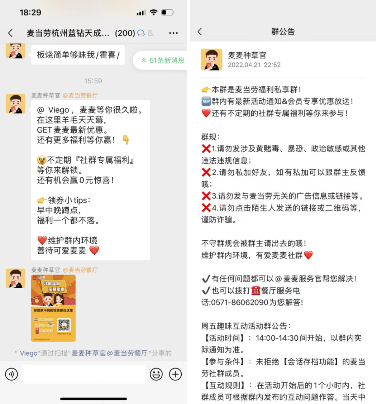This screenshot has height=404, width=377.
Task: Go back from 群公告 page
Action: (x=200, y=32)
